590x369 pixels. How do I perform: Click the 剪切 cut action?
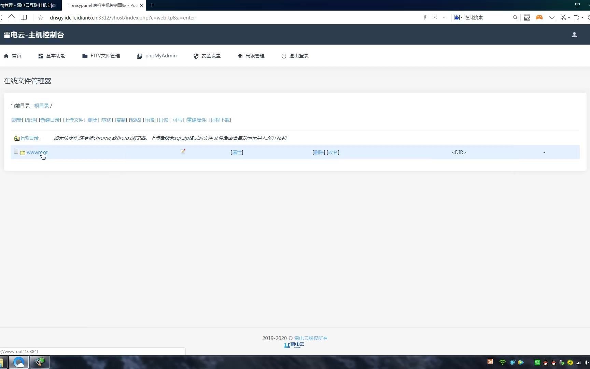[107, 120]
